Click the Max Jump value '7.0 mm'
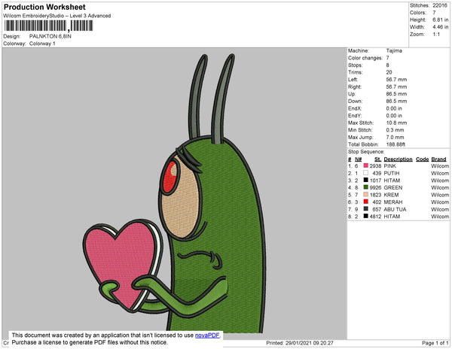This screenshot has height=349, width=452. point(395,137)
